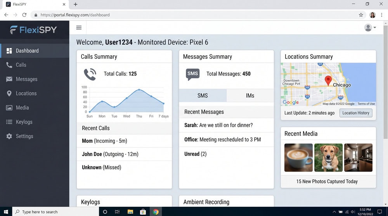Click the Location History button
388x216 pixels.
(x=355, y=113)
